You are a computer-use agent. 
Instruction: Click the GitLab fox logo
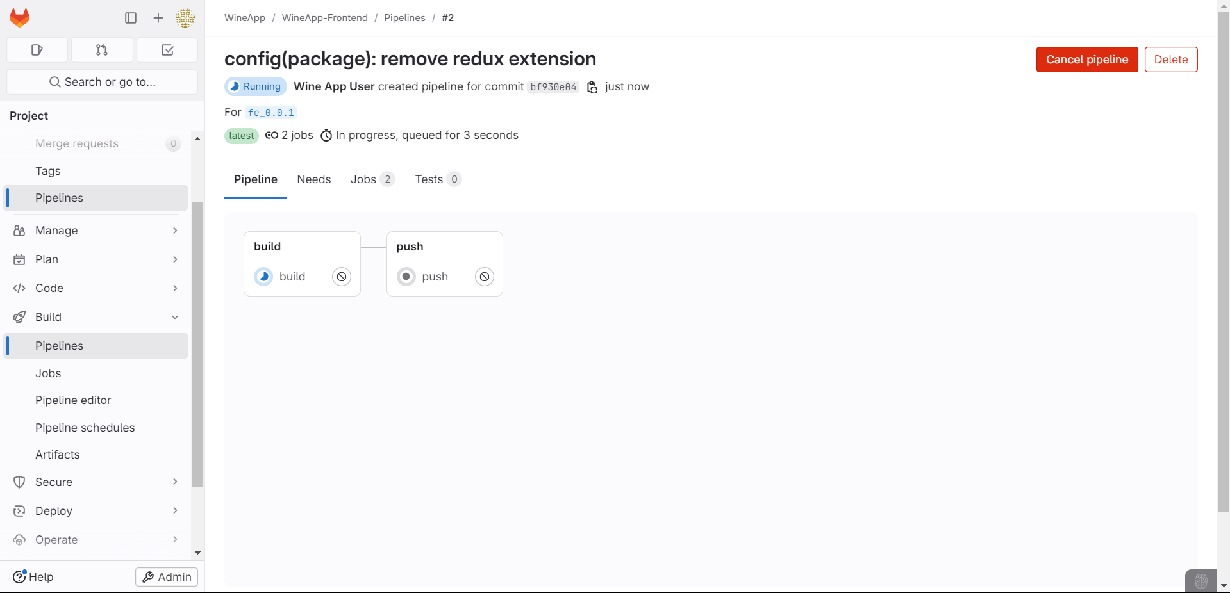click(x=20, y=18)
